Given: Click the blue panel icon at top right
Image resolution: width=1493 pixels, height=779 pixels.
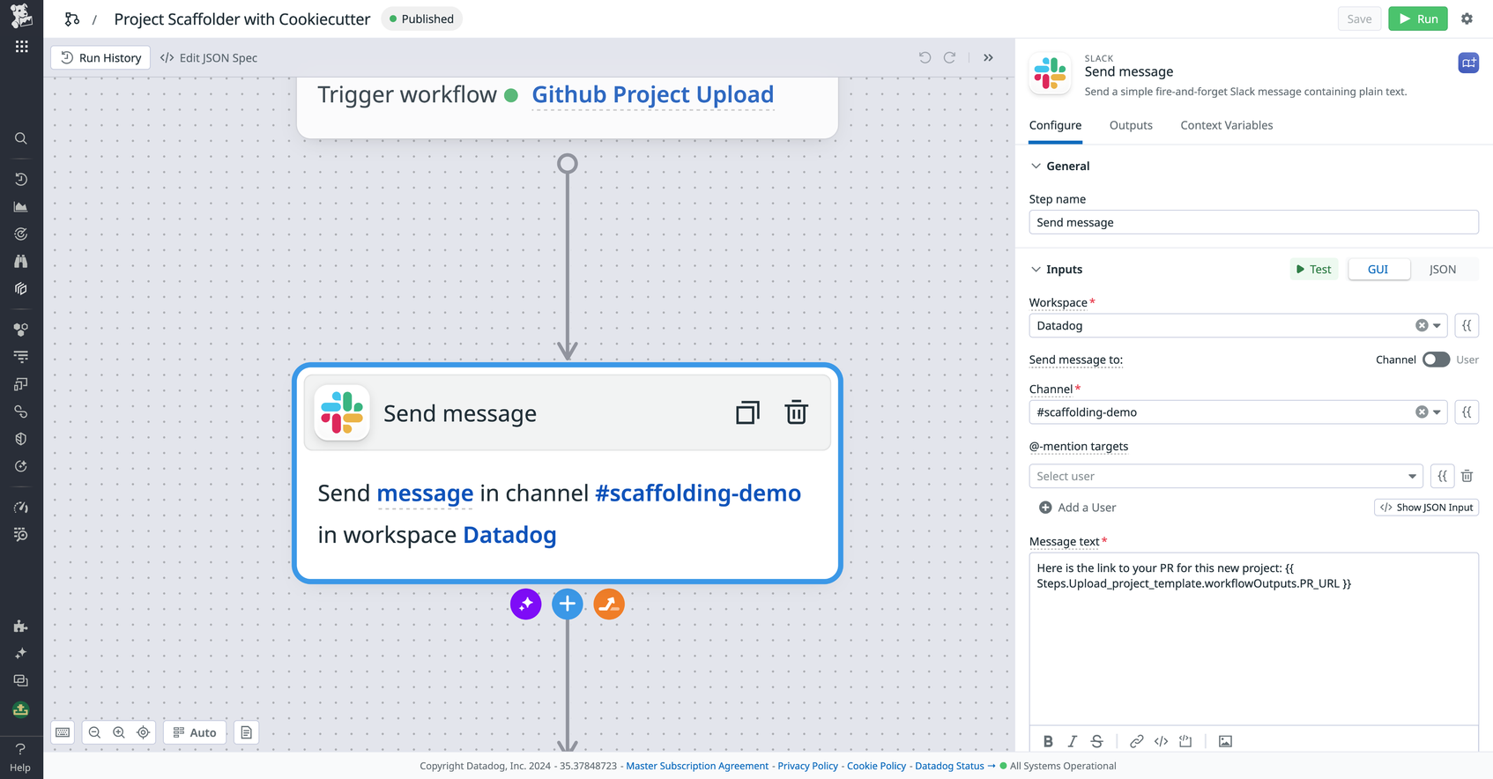Looking at the screenshot, I should pos(1468,63).
